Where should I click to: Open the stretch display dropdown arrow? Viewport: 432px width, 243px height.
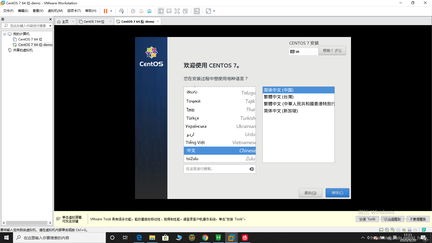tap(214, 11)
